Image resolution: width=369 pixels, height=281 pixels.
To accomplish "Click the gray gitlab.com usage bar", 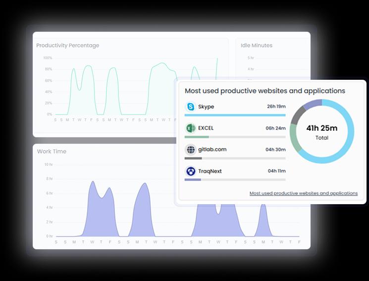I will pyautogui.click(x=193, y=159).
